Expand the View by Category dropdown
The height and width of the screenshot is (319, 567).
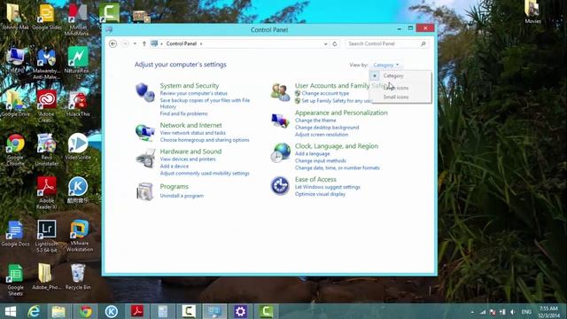pos(386,65)
